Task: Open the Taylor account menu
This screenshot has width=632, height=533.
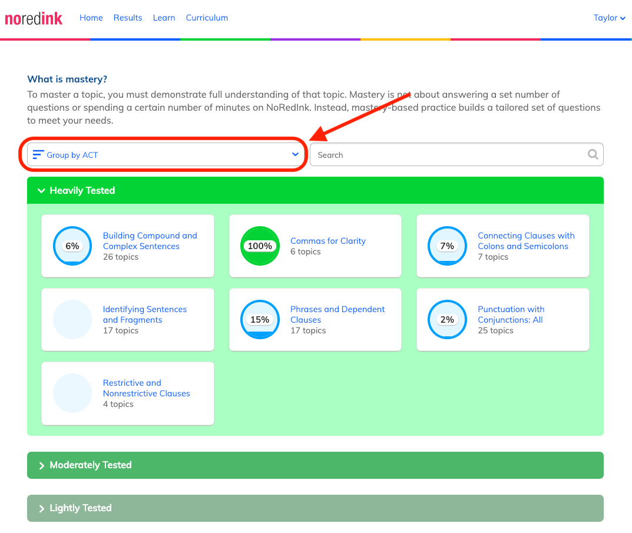Action: click(x=609, y=18)
